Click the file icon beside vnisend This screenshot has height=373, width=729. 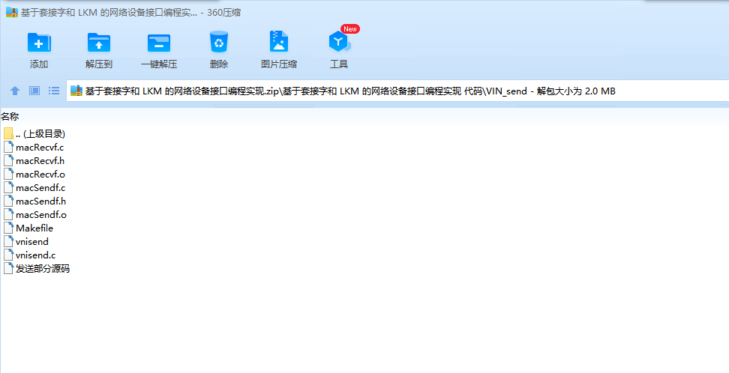point(8,241)
